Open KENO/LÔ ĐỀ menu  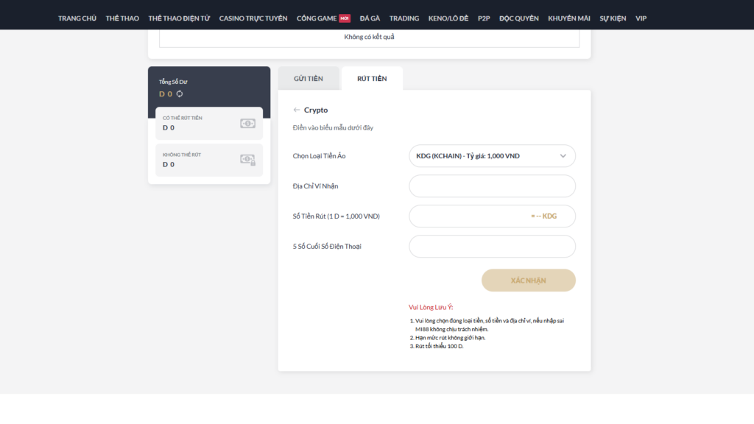pos(448,18)
